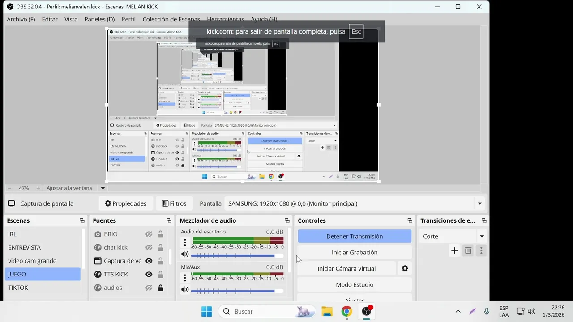
Task: Click the BRIO camera source icon
Action: (98, 234)
